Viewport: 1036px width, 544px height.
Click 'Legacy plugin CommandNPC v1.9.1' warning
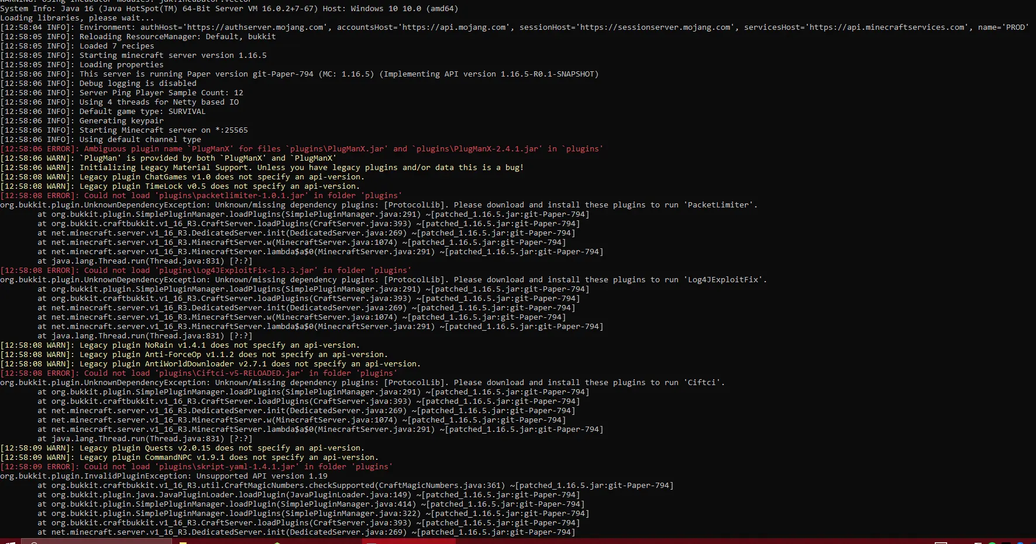coord(190,458)
